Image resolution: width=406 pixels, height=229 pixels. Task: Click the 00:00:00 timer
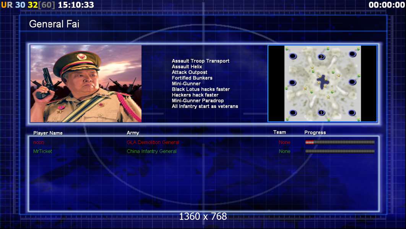pyautogui.click(x=387, y=5)
